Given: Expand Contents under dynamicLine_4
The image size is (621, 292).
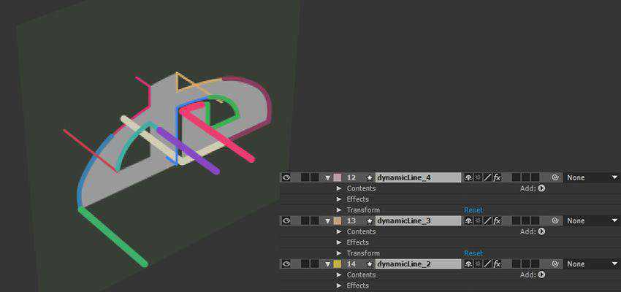Looking at the screenshot, I should click(339, 188).
